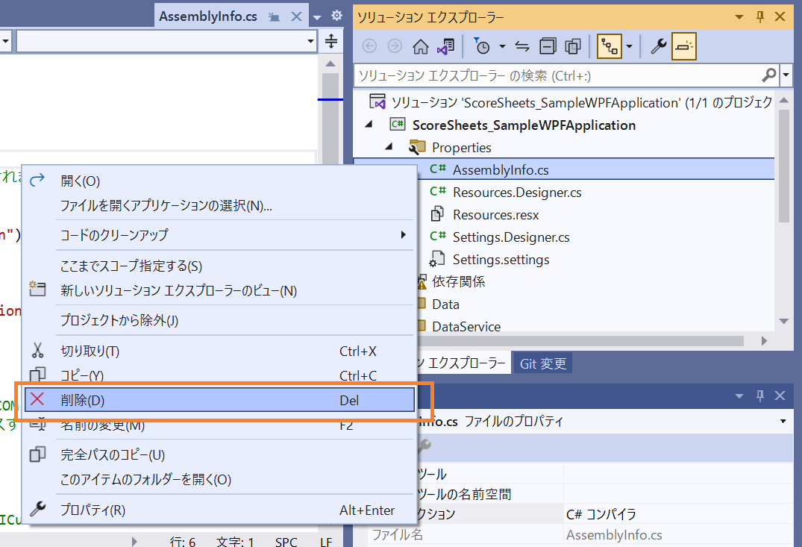Viewport: 802px width, 547px height.
Task: Toggle the class hierarchy view icon
Action: (x=610, y=46)
